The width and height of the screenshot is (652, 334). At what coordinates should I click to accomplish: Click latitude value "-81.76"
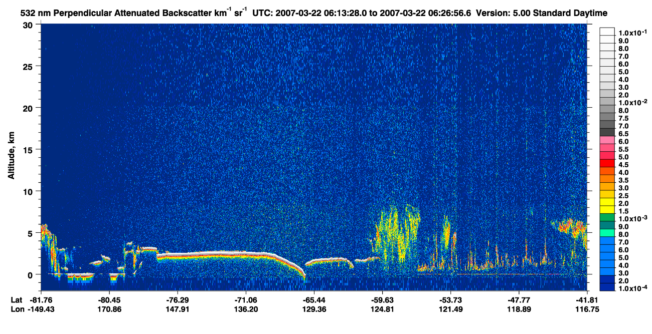(x=41, y=300)
